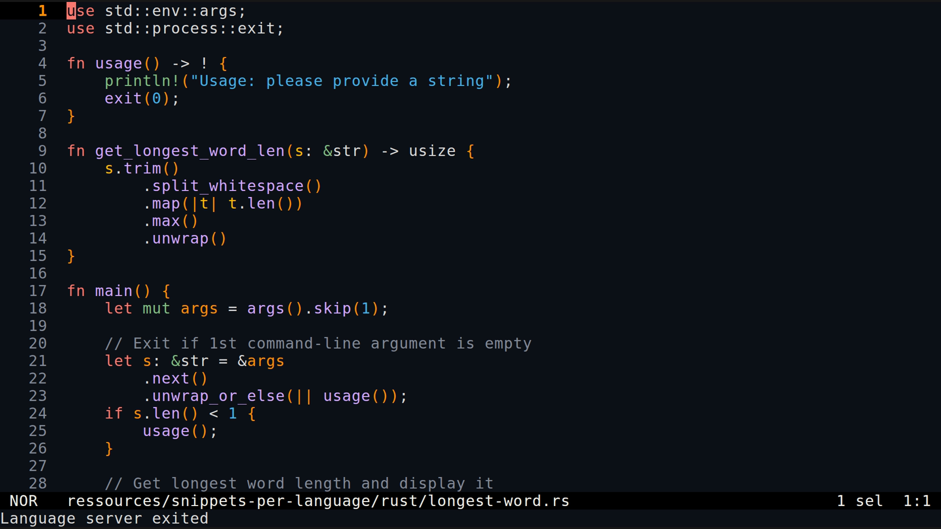Click the usize return type on line 9
The image size is (941, 529).
click(432, 151)
